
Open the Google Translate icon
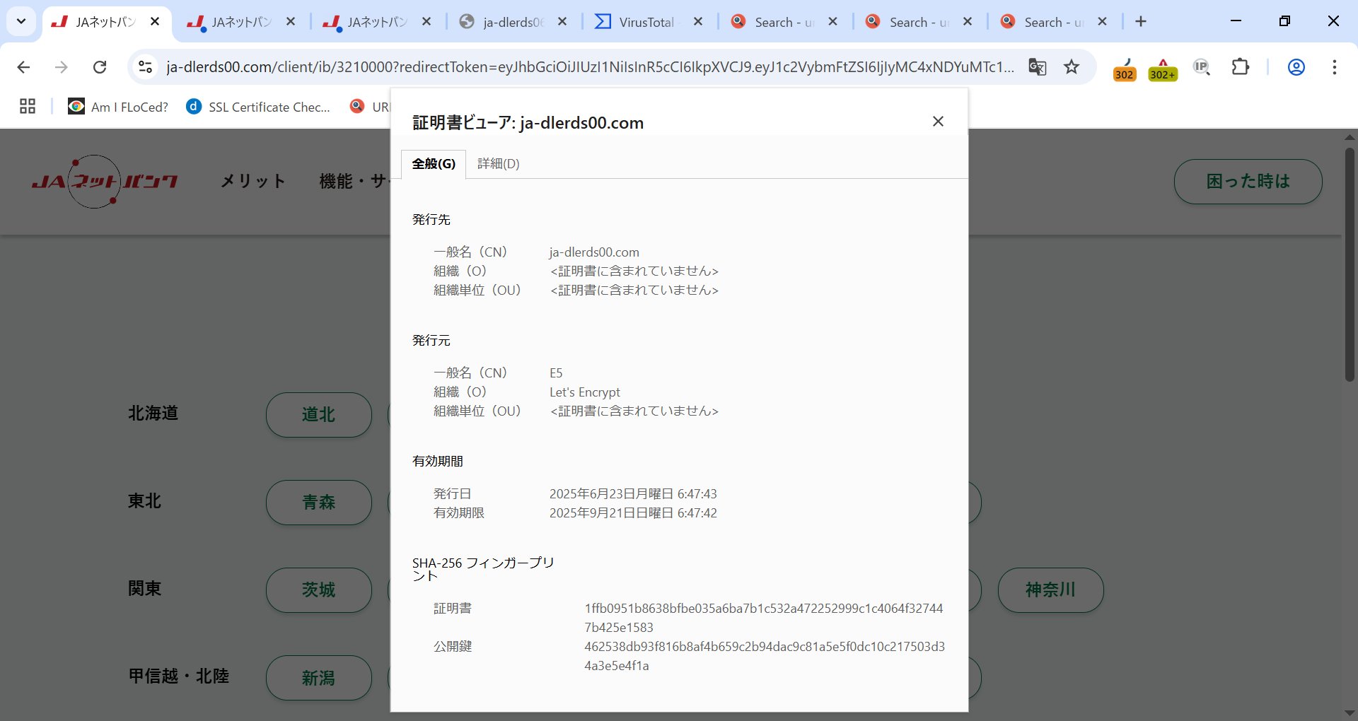point(1037,67)
